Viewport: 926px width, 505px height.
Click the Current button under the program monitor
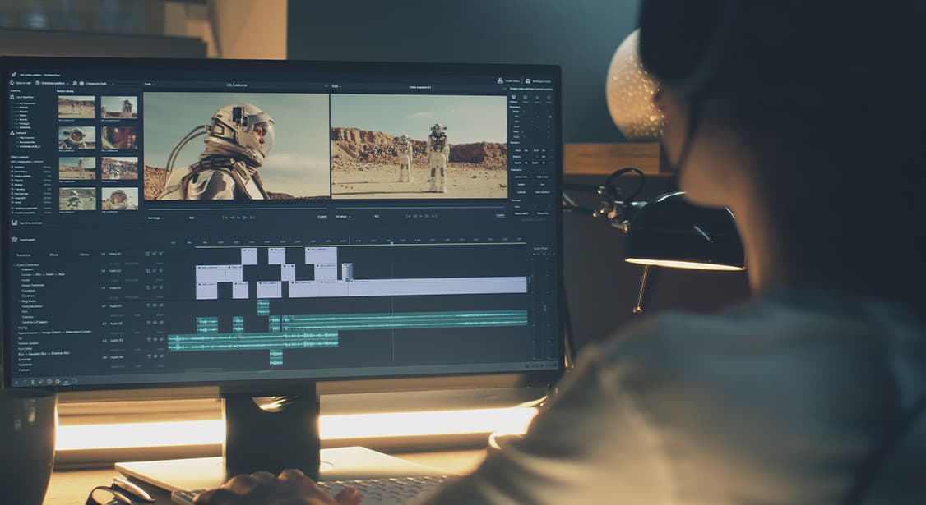click(x=500, y=215)
